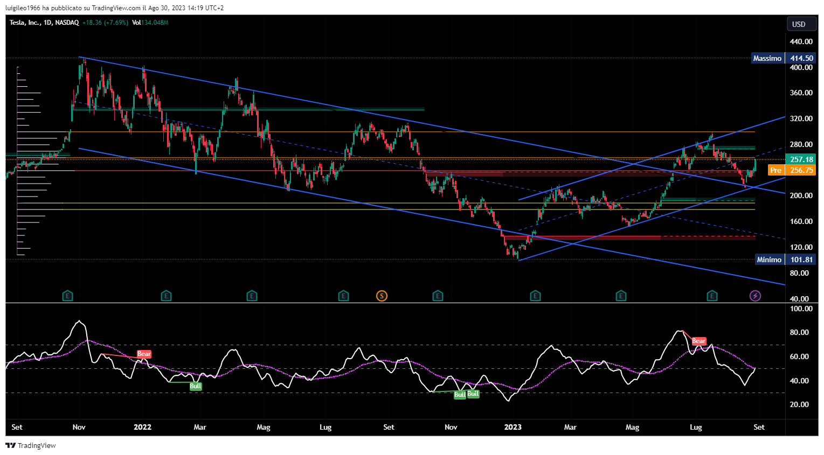
Task: Click the orange Pre 256.75 pre-market label
Action: point(792,170)
